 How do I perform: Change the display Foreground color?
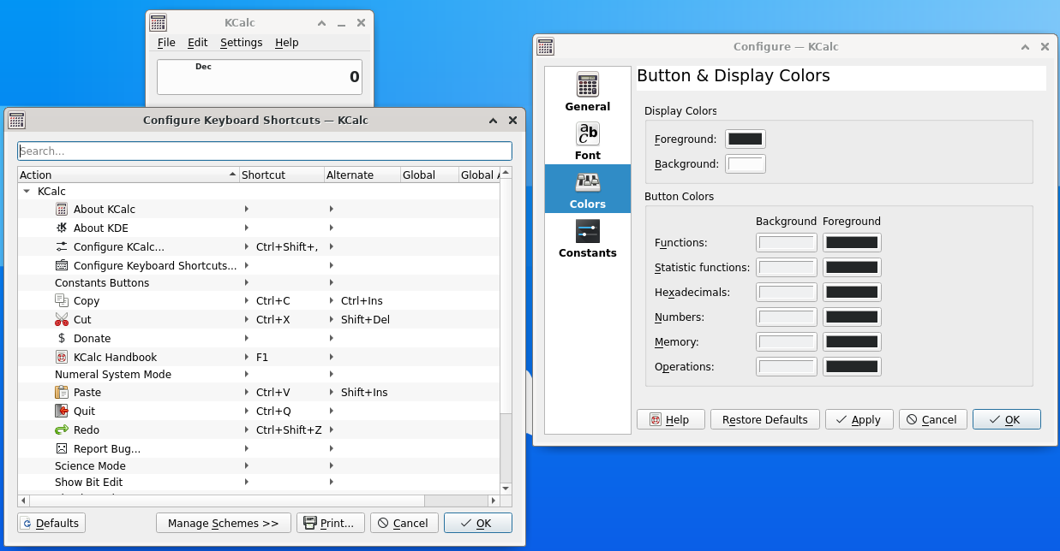tap(746, 139)
